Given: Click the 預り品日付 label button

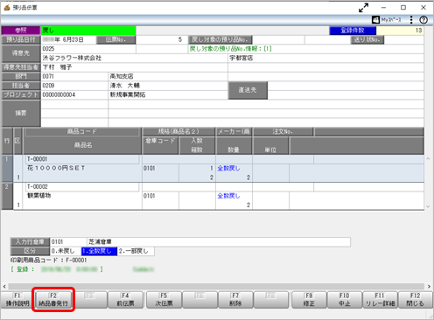Looking at the screenshot, I should 21,39.
